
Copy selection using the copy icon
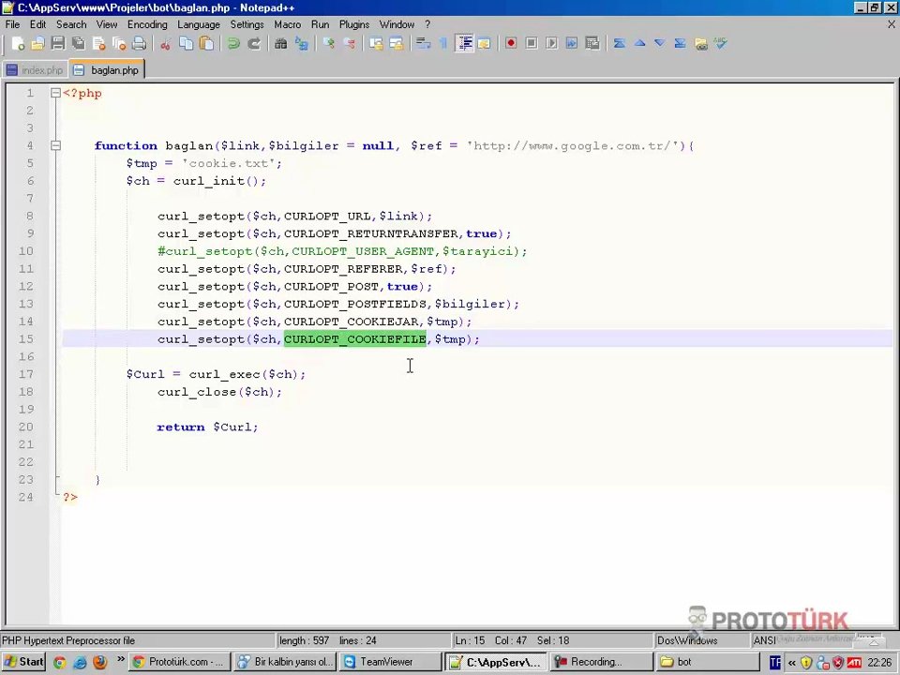tap(186, 44)
